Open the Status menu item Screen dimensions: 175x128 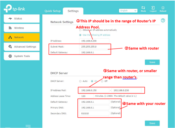pos(22,18)
